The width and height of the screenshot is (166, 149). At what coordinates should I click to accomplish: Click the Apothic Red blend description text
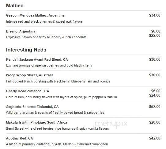[57, 144]
